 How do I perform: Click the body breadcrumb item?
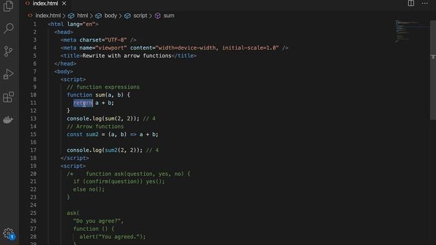pyautogui.click(x=106, y=16)
